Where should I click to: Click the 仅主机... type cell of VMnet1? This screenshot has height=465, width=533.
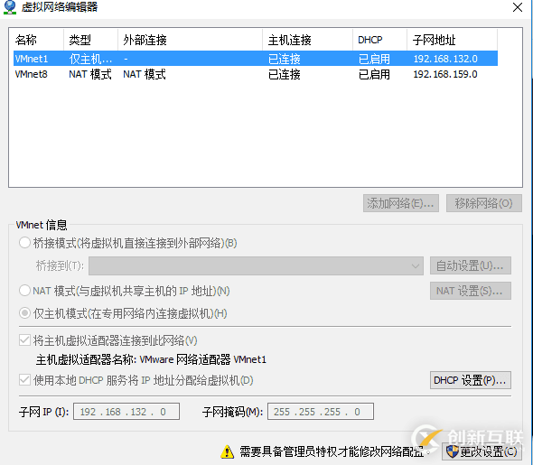click(90, 59)
